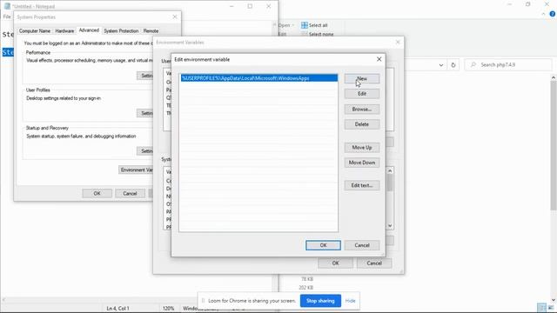The width and height of the screenshot is (557, 313).
Task: Click the File Explorer help icon
Action: pos(553,14)
